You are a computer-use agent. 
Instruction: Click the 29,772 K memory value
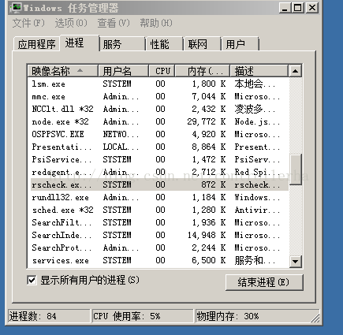pyautogui.click(x=207, y=121)
